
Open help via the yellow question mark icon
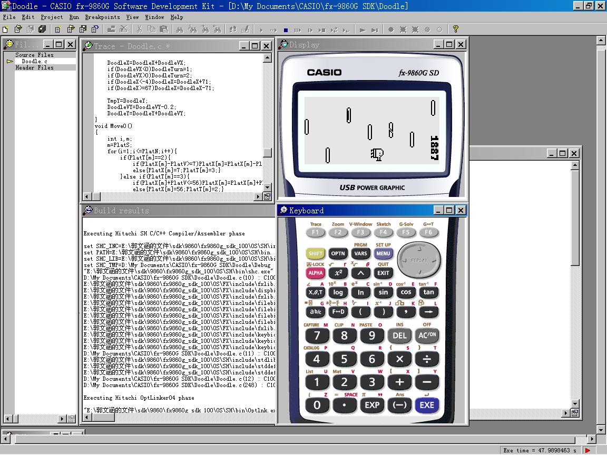(456, 29)
